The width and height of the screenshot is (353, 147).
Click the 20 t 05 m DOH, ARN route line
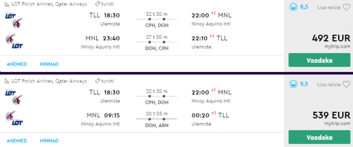pyautogui.click(x=157, y=119)
